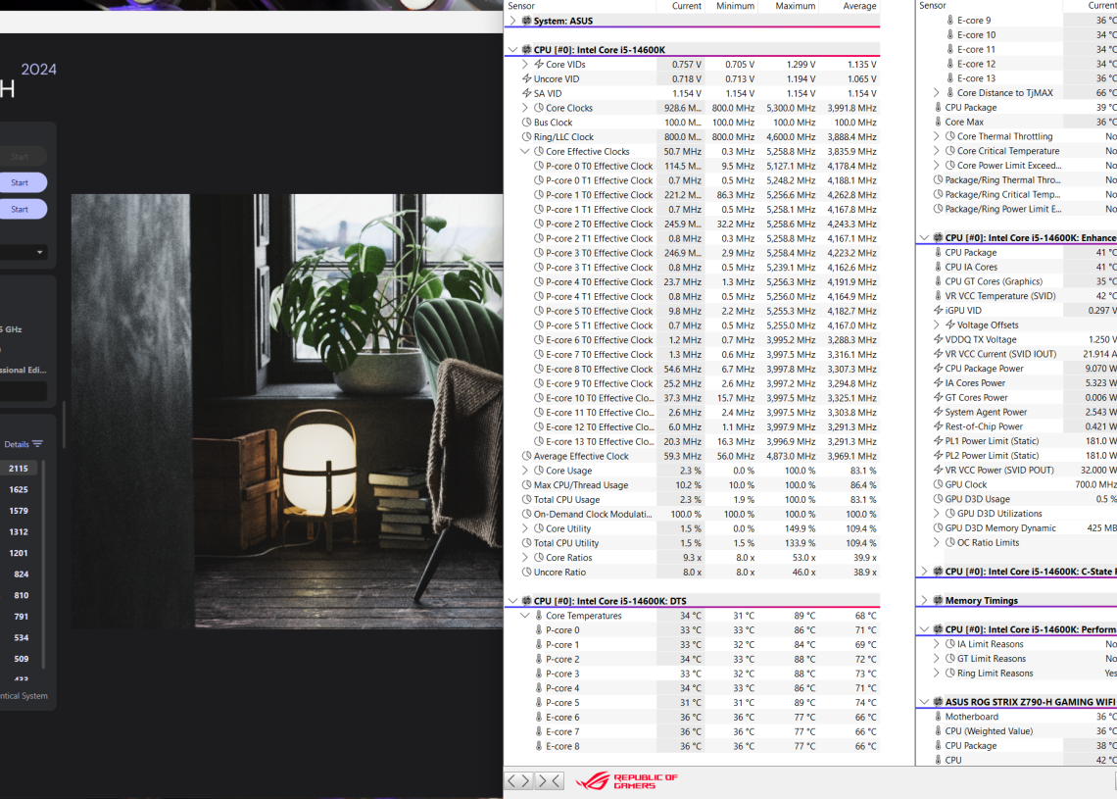The image size is (1117, 799).
Task: Expand the Voltage Offsets row
Action: pyautogui.click(x=936, y=325)
